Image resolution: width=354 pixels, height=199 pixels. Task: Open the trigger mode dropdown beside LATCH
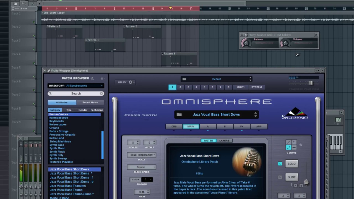(x=147, y=180)
